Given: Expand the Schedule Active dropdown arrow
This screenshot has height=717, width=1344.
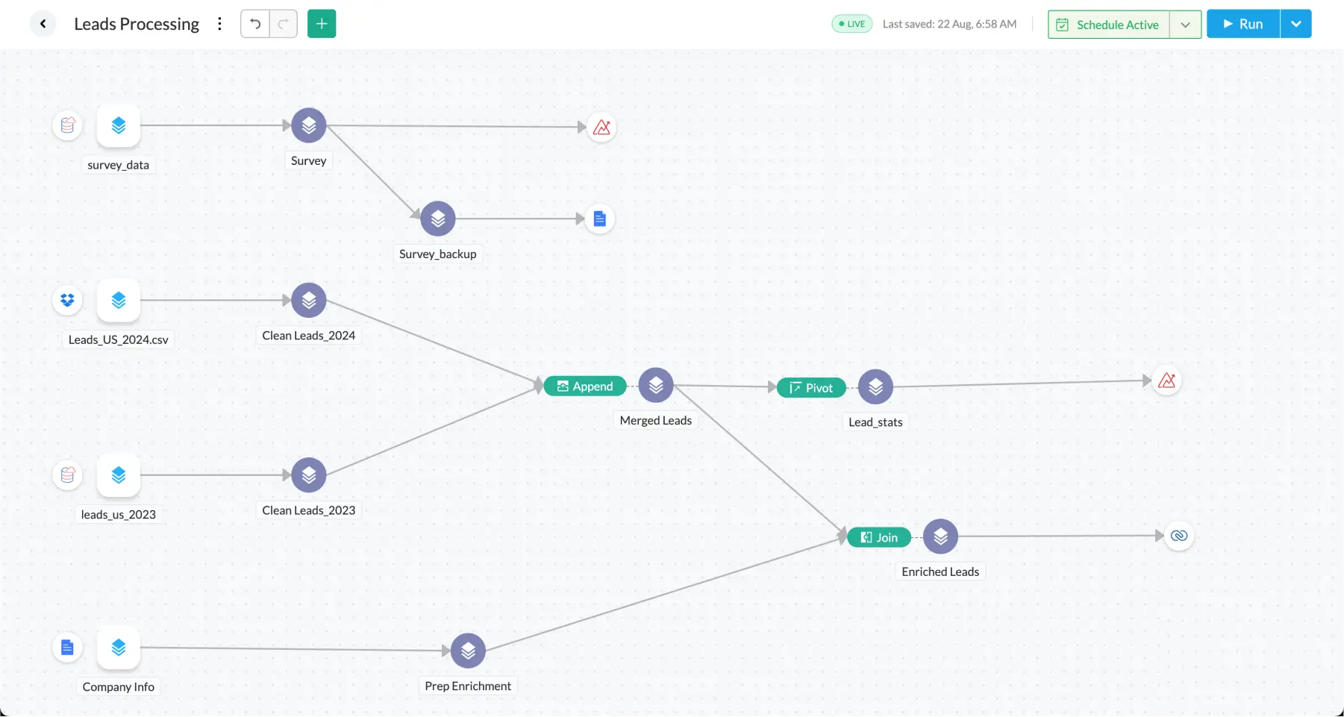Looking at the screenshot, I should (x=1185, y=25).
